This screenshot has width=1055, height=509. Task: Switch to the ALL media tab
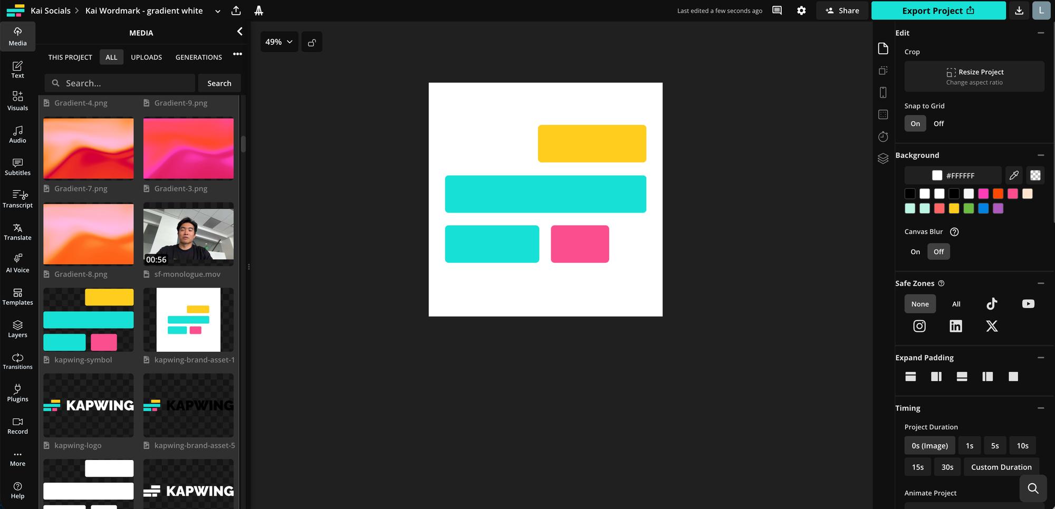coord(111,57)
